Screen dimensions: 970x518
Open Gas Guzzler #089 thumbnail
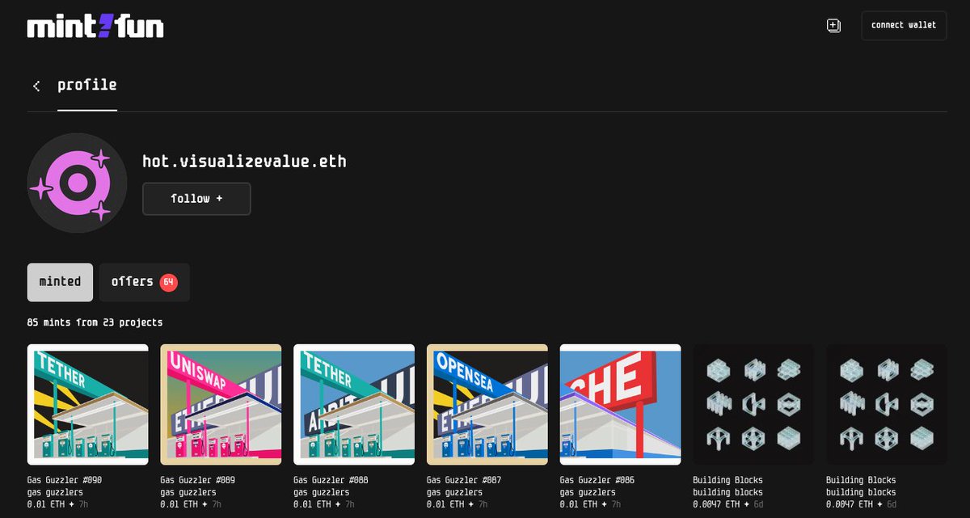point(221,405)
